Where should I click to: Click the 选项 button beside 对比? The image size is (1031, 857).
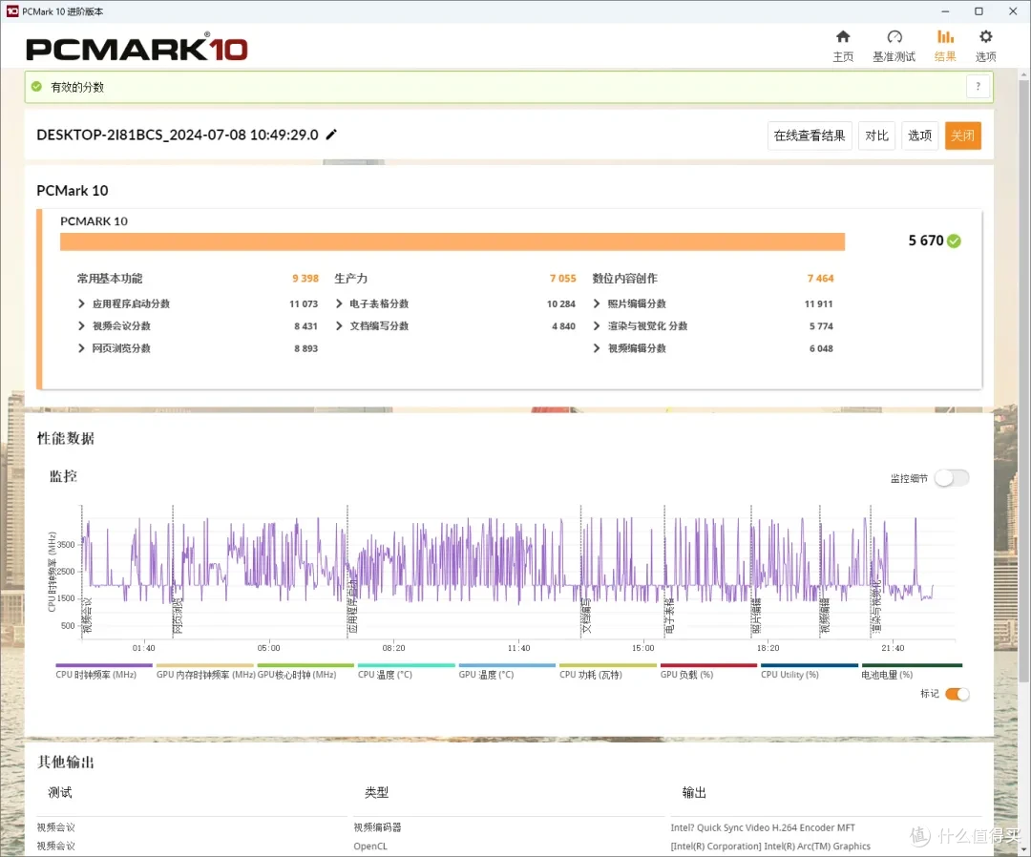tap(919, 136)
